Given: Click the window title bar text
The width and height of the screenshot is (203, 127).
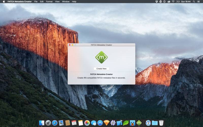Looking at the screenshot, I should click(x=101, y=45).
